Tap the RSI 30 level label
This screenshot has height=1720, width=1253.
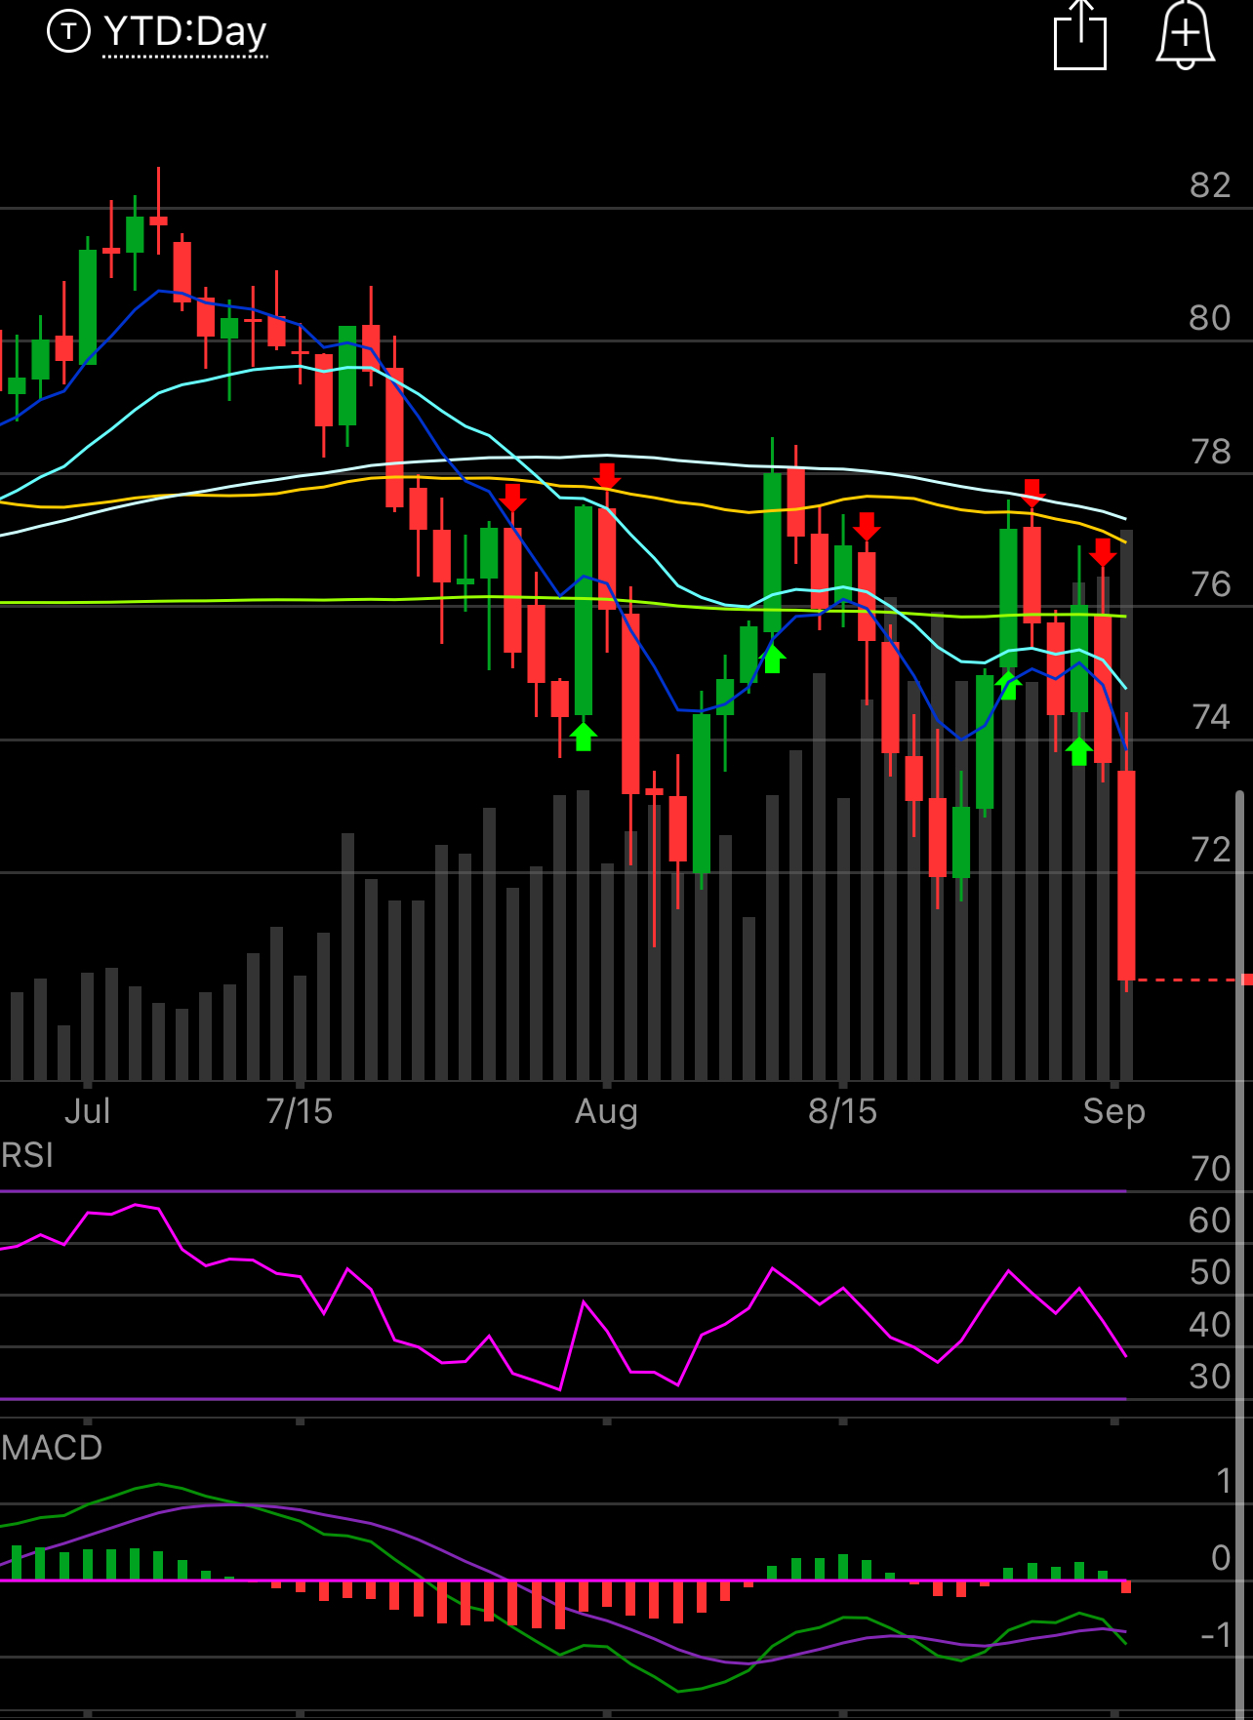pos(1210,1377)
